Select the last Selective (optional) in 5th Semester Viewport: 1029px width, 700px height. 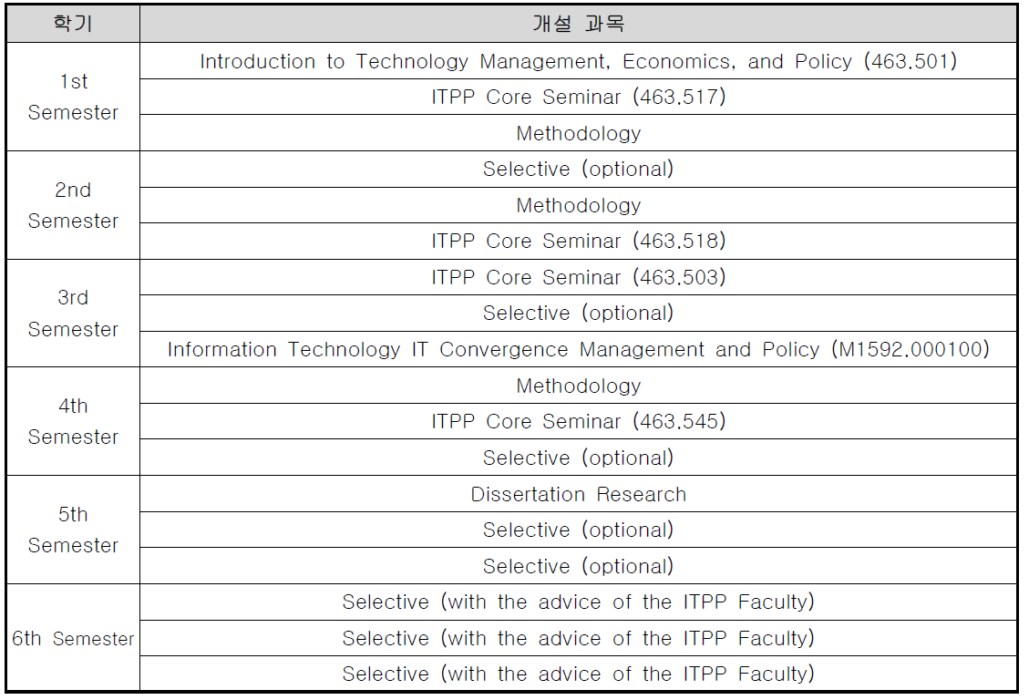click(578, 565)
